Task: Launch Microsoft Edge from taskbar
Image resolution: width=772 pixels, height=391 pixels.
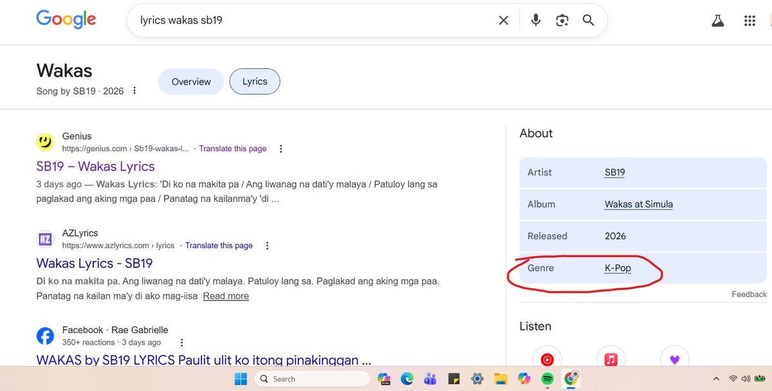Action: click(407, 379)
